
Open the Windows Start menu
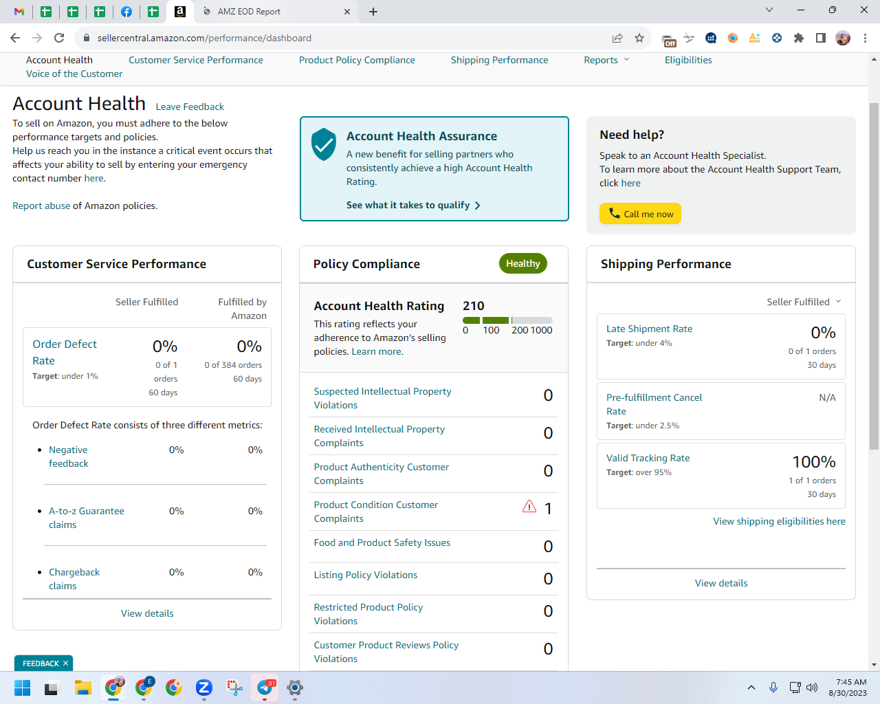click(x=23, y=687)
